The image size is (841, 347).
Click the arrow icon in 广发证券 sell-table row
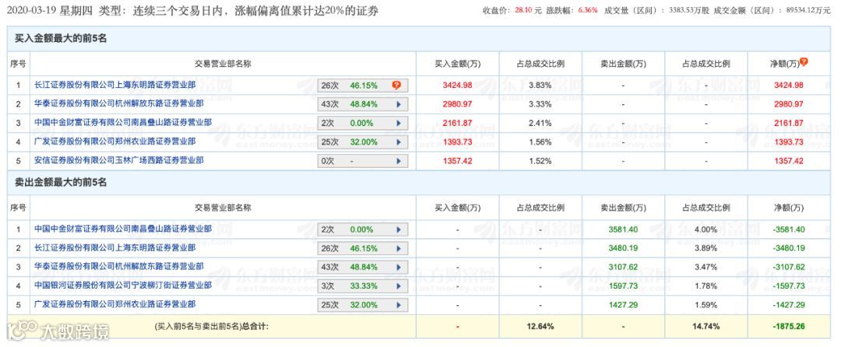click(x=399, y=305)
